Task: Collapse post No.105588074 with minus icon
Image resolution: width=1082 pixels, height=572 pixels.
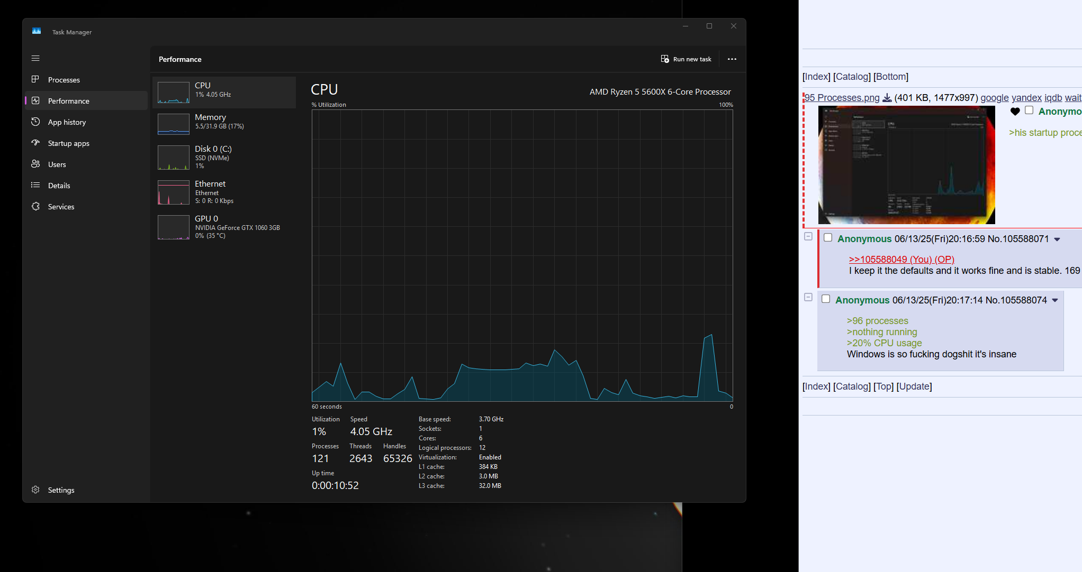Action: [808, 297]
